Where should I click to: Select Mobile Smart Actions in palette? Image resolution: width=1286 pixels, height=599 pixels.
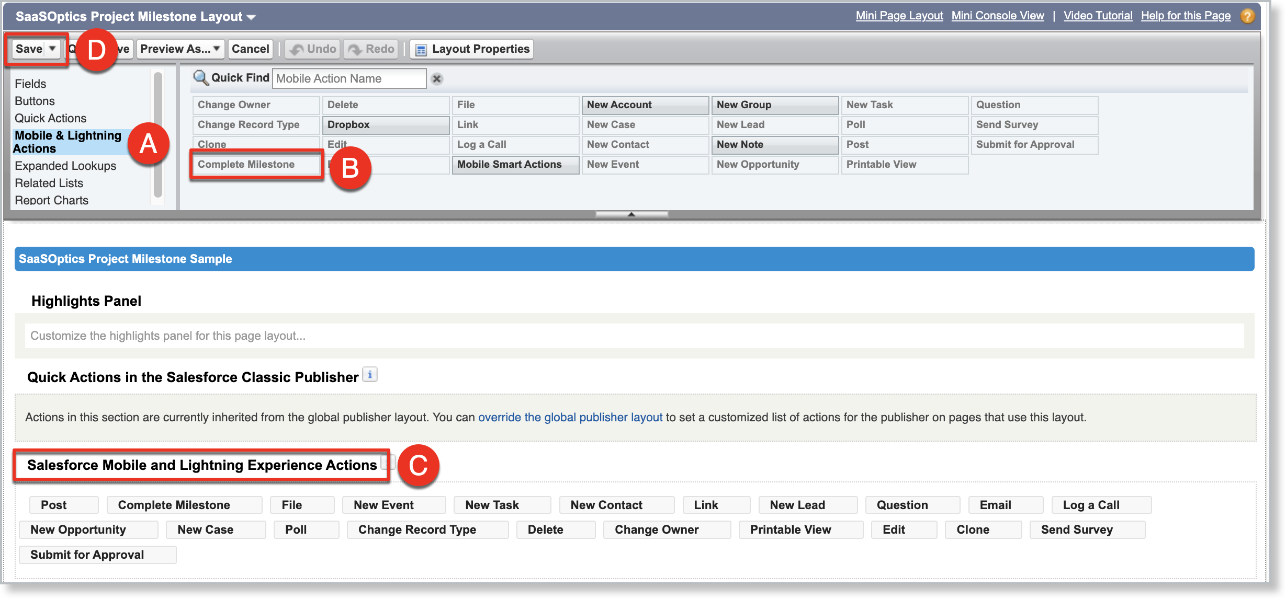point(515,165)
